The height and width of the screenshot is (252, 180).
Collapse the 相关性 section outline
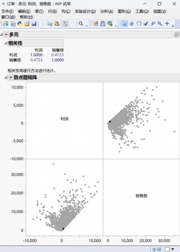pos(5,43)
